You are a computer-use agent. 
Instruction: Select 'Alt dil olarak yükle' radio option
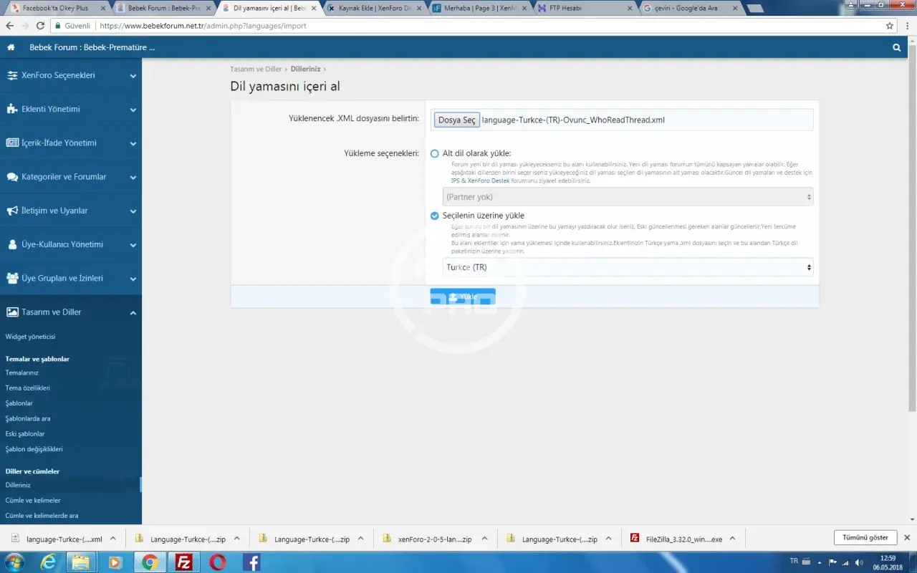point(435,153)
